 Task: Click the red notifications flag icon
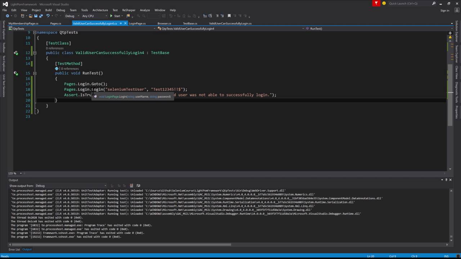(x=376, y=3)
